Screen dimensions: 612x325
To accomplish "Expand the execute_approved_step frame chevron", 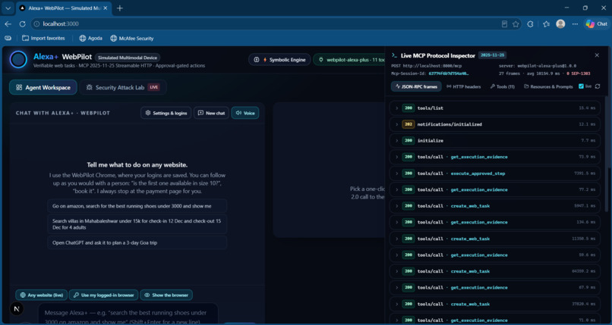I will pos(396,173).
